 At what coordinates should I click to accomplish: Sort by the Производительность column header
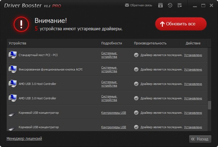click(150, 43)
